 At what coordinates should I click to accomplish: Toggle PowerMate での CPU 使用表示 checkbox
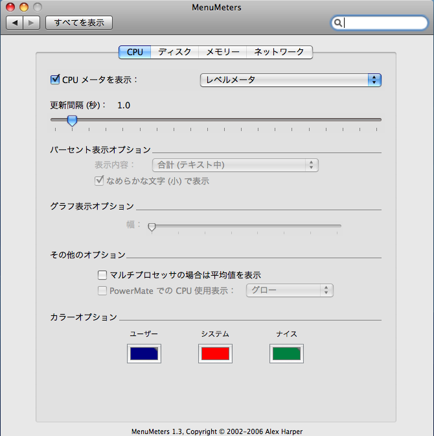[x=102, y=291]
